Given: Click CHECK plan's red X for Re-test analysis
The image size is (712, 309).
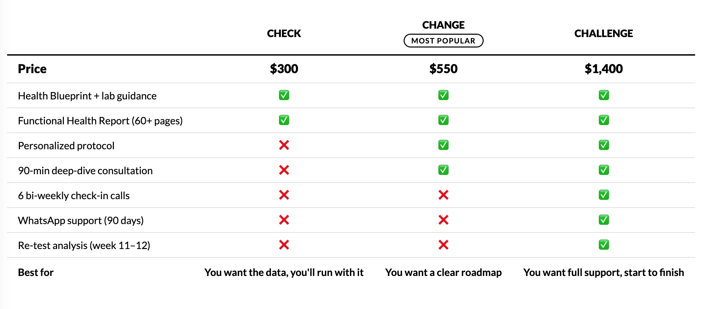Looking at the screenshot, I should (x=284, y=245).
